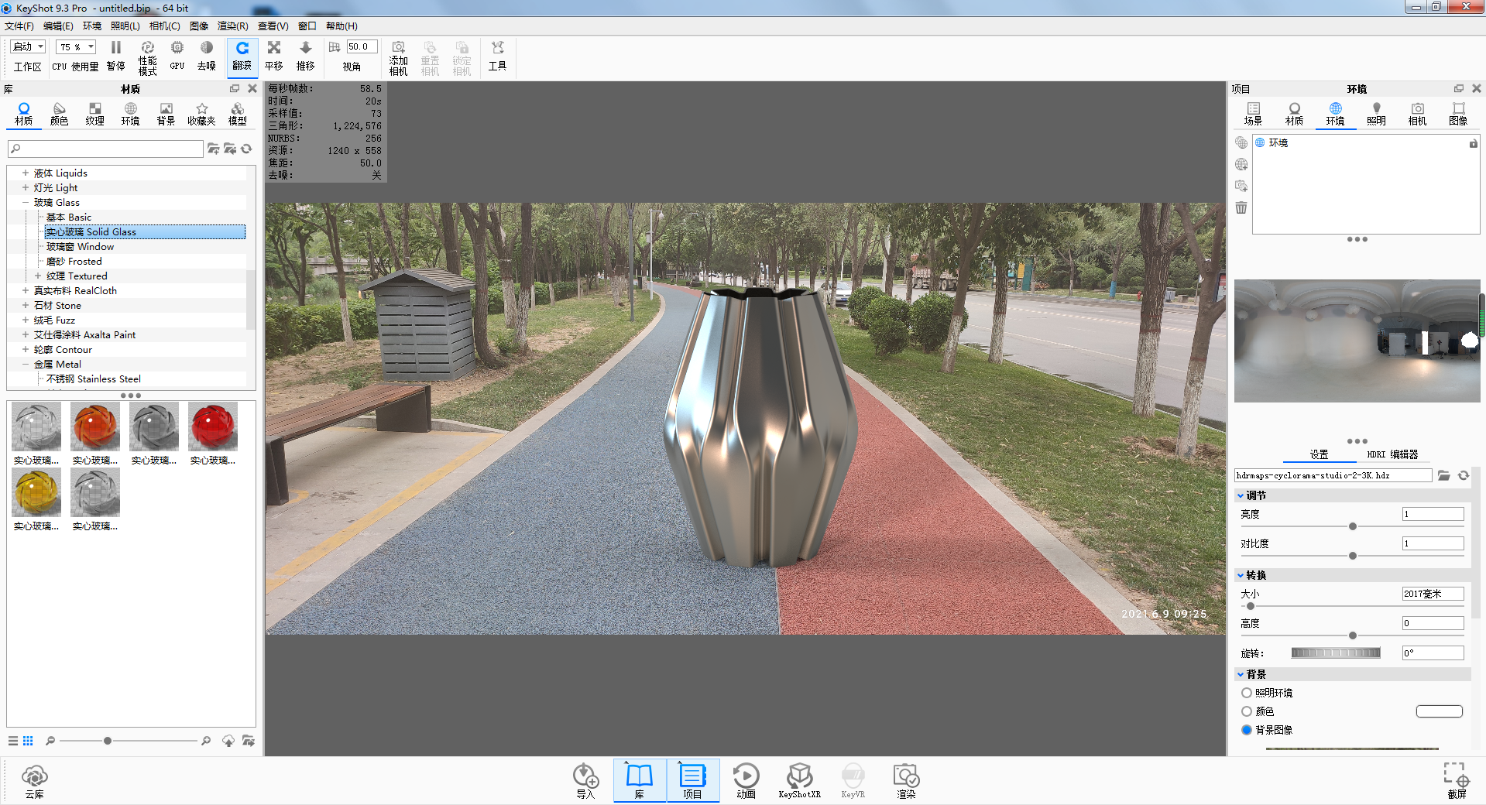Switch to project 照明 tab
Viewport: 1486px width, 805px height.
click(1376, 114)
